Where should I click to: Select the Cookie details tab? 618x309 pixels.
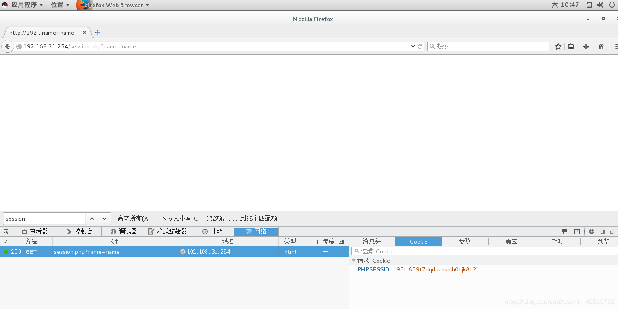click(x=418, y=241)
